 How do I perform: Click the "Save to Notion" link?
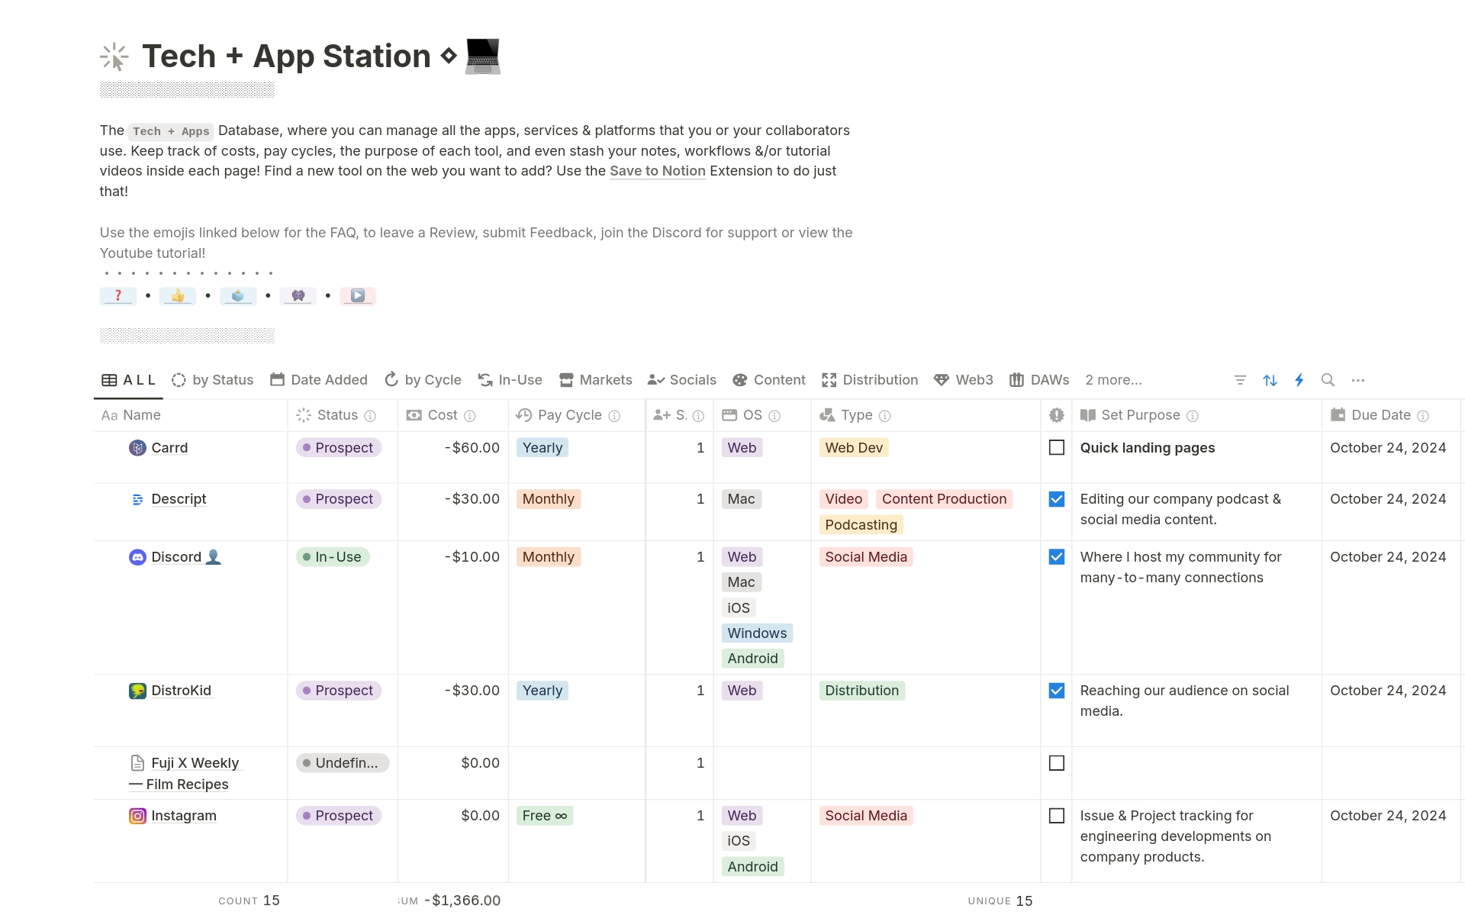tap(658, 171)
